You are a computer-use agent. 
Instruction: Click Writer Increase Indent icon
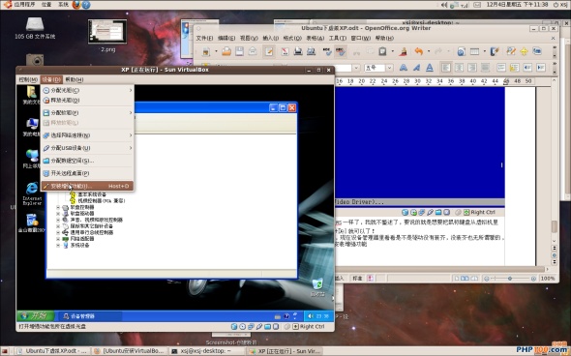coord(541,68)
